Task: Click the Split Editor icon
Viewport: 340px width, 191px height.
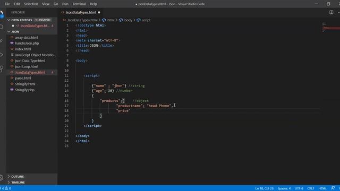Action: pos(331,12)
